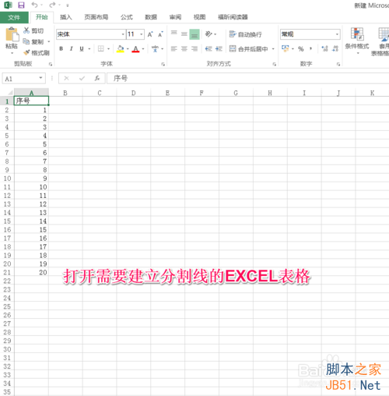The width and height of the screenshot is (389, 396).
Task: Select cell A1 containing 序号
Action: 31,101
